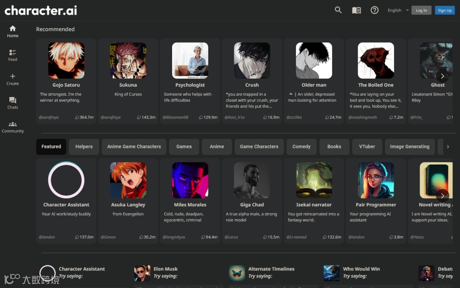Image resolution: width=460 pixels, height=288 pixels.
Task: Open Community in the sidebar
Action: tap(13, 127)
